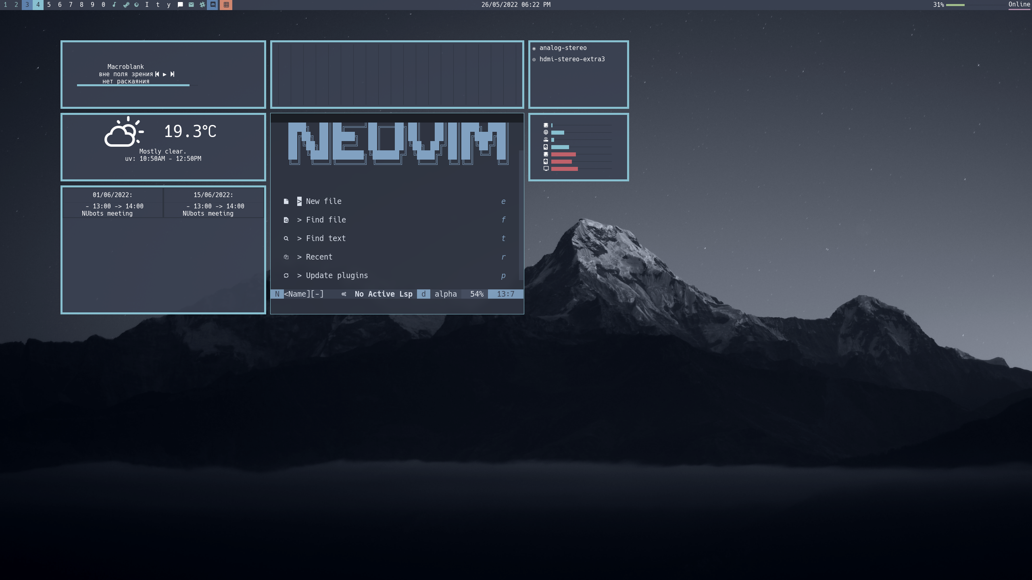Click the '13:7' cursor position in the statusline

coord(506,294)
